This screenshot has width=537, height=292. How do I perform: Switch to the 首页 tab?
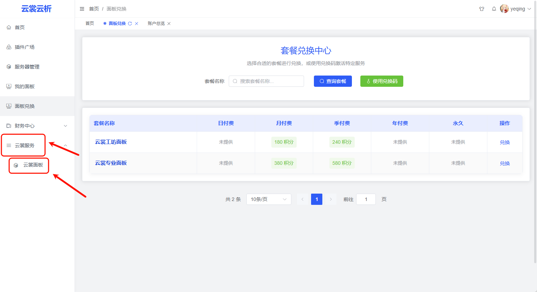[x=90, y=24]
